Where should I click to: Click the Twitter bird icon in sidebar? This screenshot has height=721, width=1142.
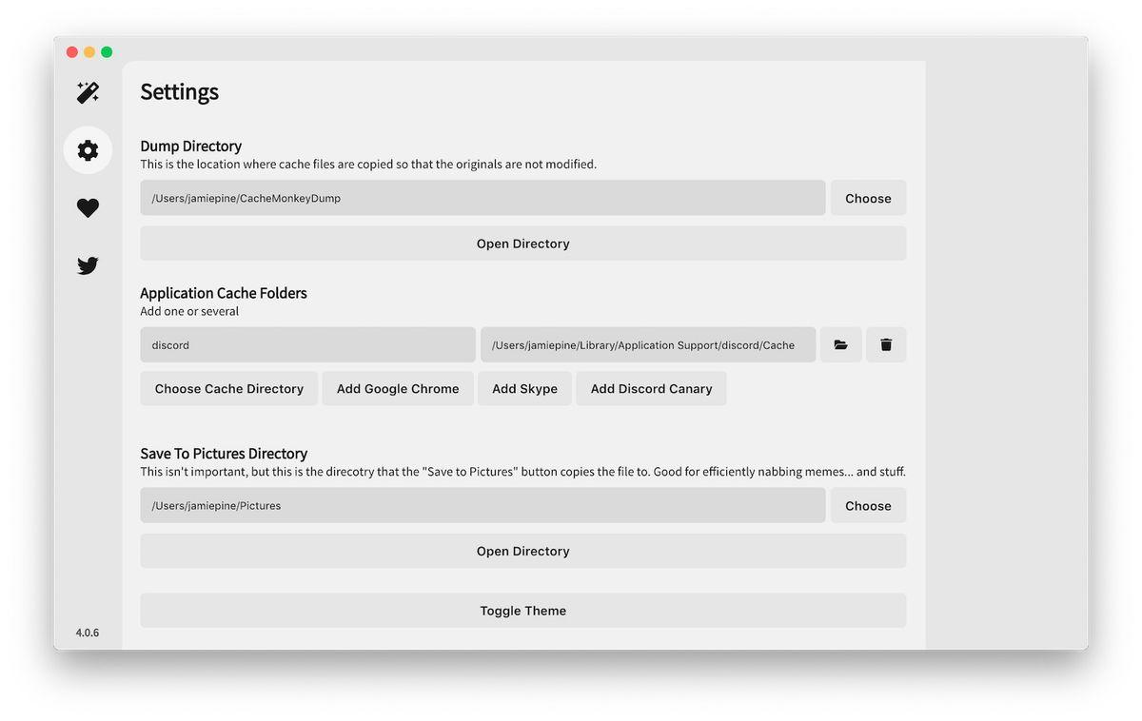88,265
